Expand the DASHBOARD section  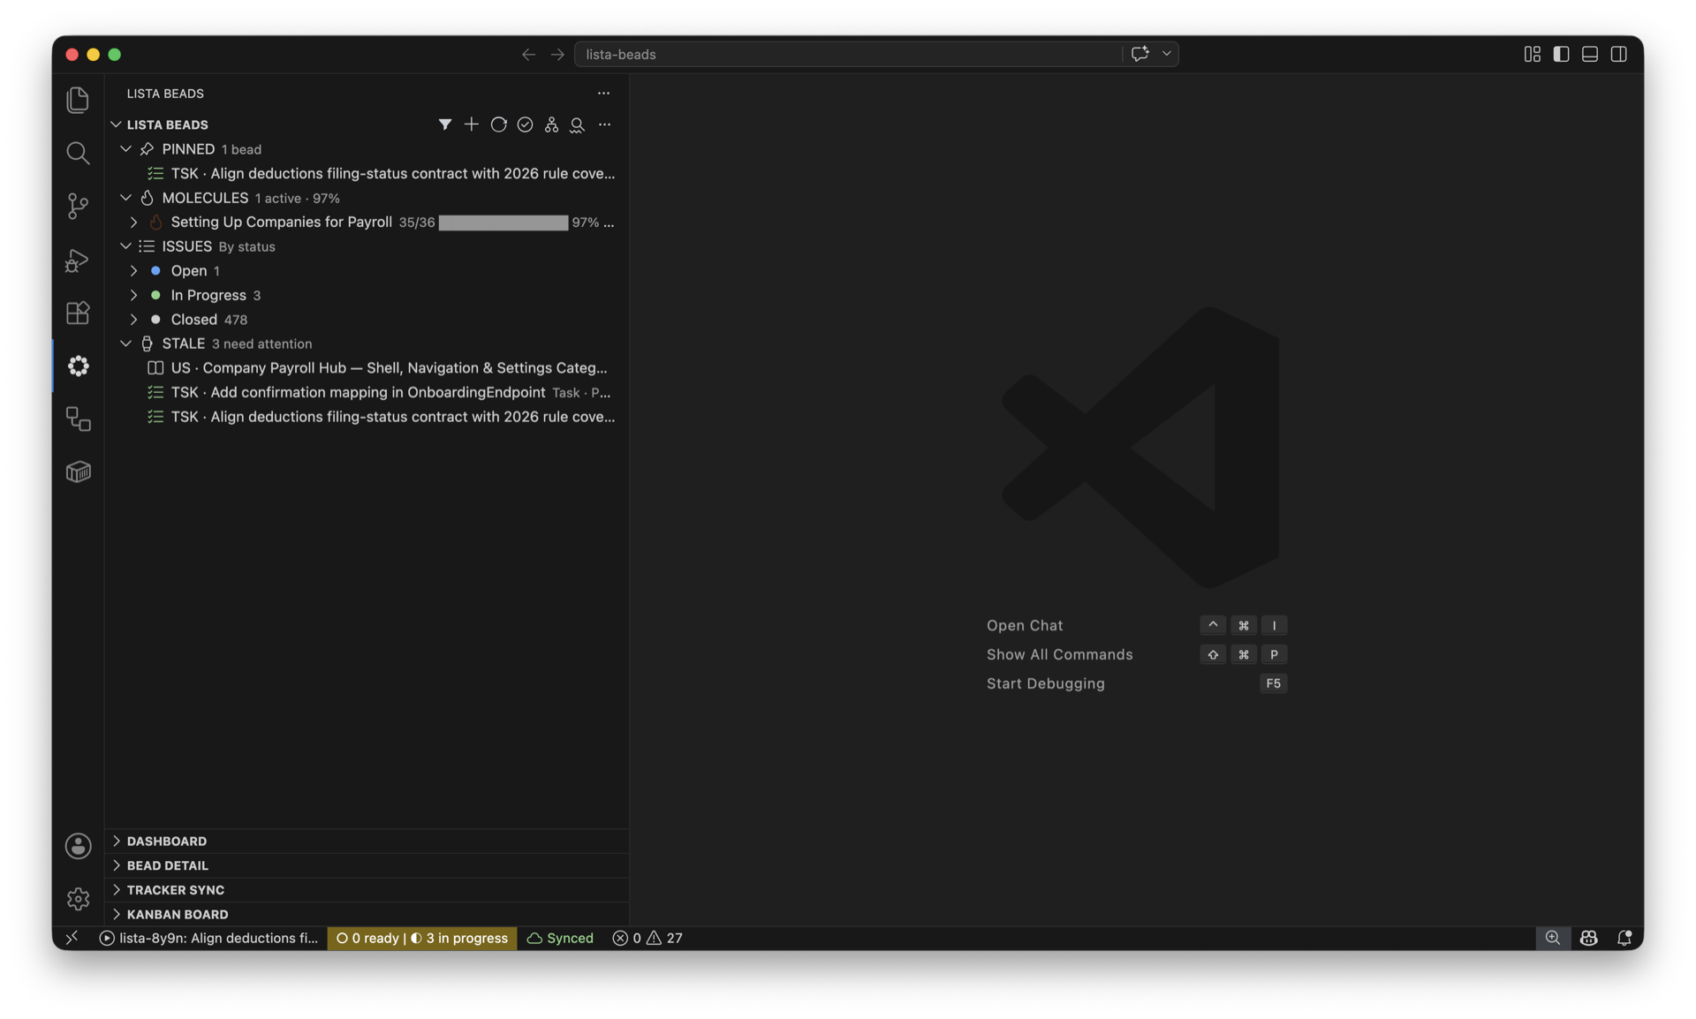point(367,842)
